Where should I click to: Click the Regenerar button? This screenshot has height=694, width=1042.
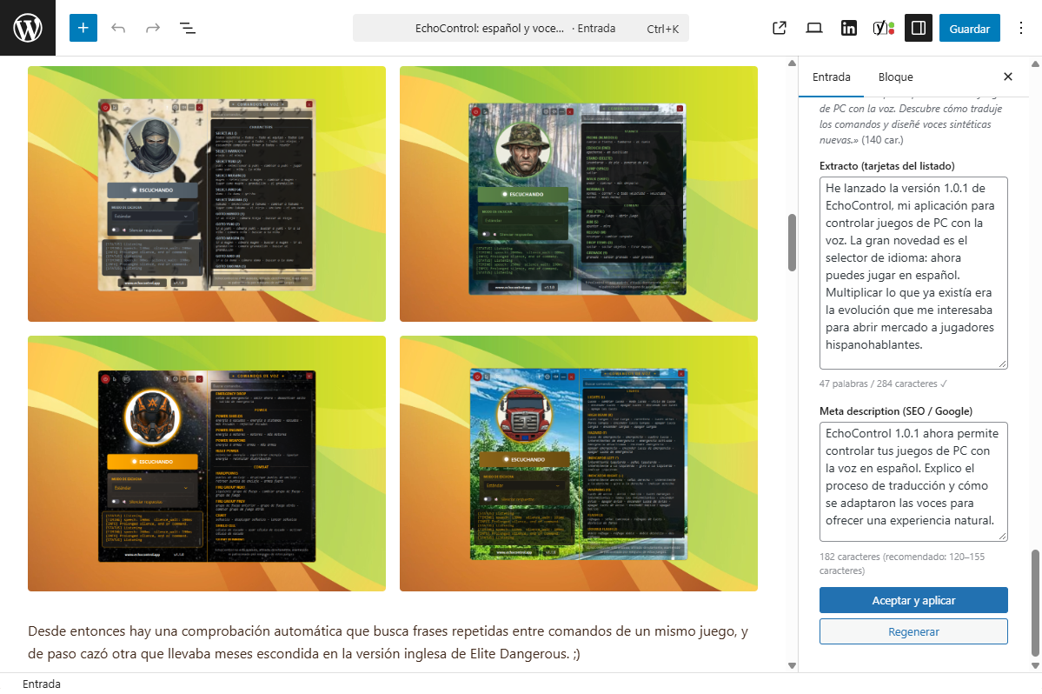click(913, 631)
